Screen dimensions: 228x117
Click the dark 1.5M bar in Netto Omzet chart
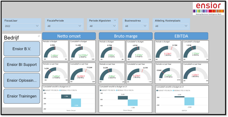pos(66,96)
